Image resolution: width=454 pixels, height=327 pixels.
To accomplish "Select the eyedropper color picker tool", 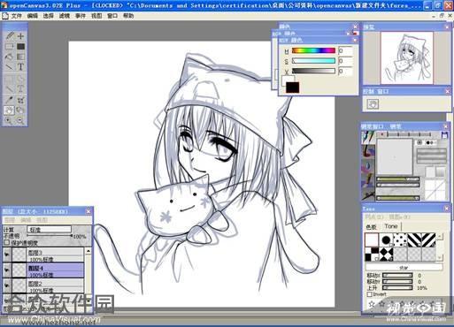I will click(9, 100).
